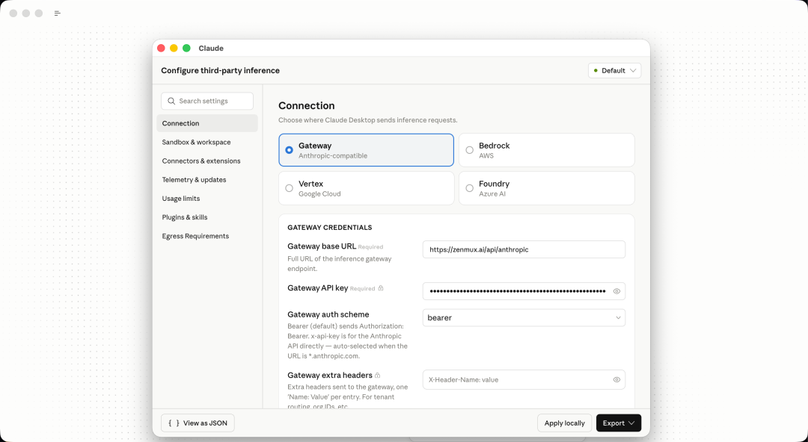The image size is (808, 442).
Task: Maximize Claude window with green button
Action: coord(186,49)
